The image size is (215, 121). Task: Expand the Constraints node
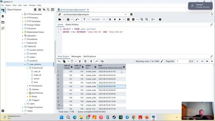tap(27, 86)
